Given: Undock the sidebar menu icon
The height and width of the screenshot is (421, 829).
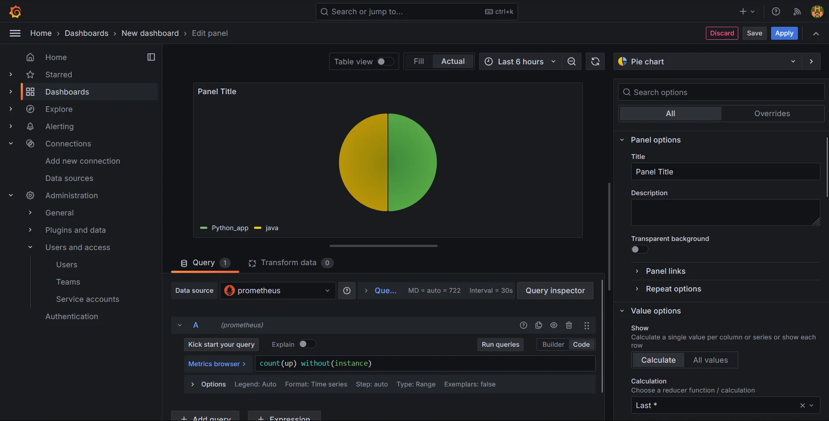Looking at the screenshot, I should 151,57.
